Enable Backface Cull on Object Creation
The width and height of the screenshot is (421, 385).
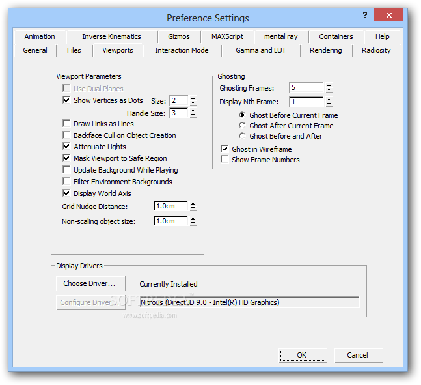pyautogui.click(x=66, y=135)
